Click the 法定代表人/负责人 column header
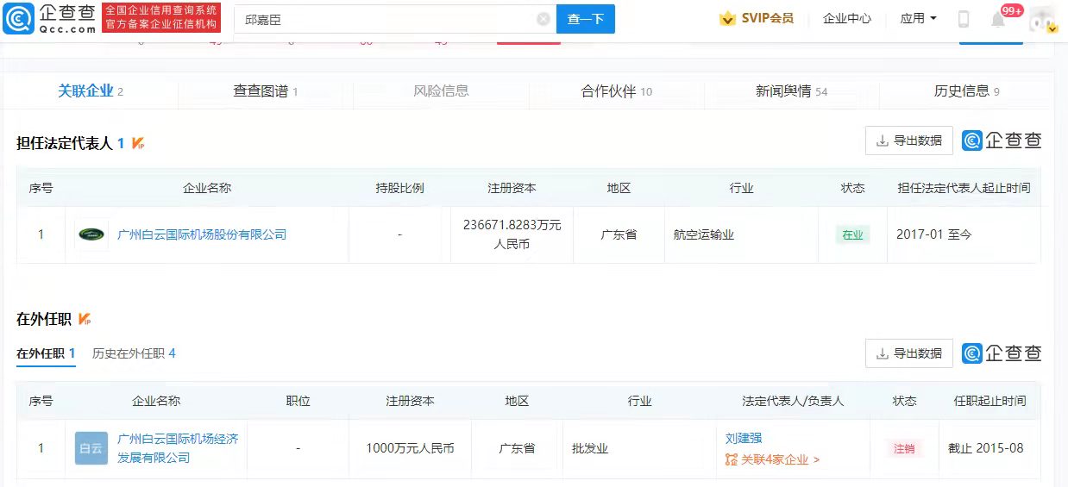The width and height of the screenshot is (1068, 487). point(793,401)
